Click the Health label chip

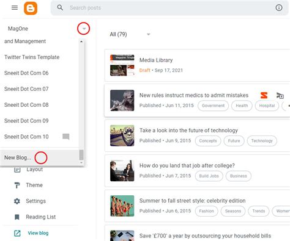pyautogui.click(x=242, y=106)
